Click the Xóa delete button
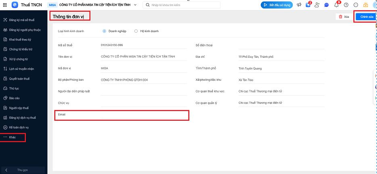The width and height of the screenshot is (377, 174). tap(343, 17)
